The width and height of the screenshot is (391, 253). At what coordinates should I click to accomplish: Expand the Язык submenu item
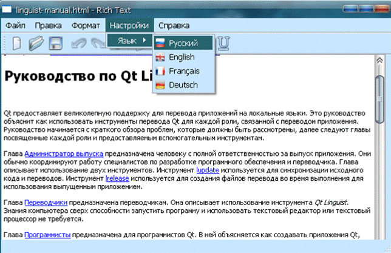pyautogui.click(x=130, y=41)
